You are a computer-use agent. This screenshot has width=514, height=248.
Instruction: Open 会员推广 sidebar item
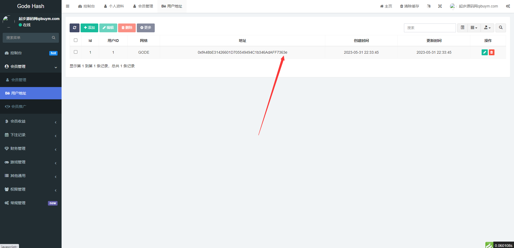pyautogui.click(x=31, y=107)
